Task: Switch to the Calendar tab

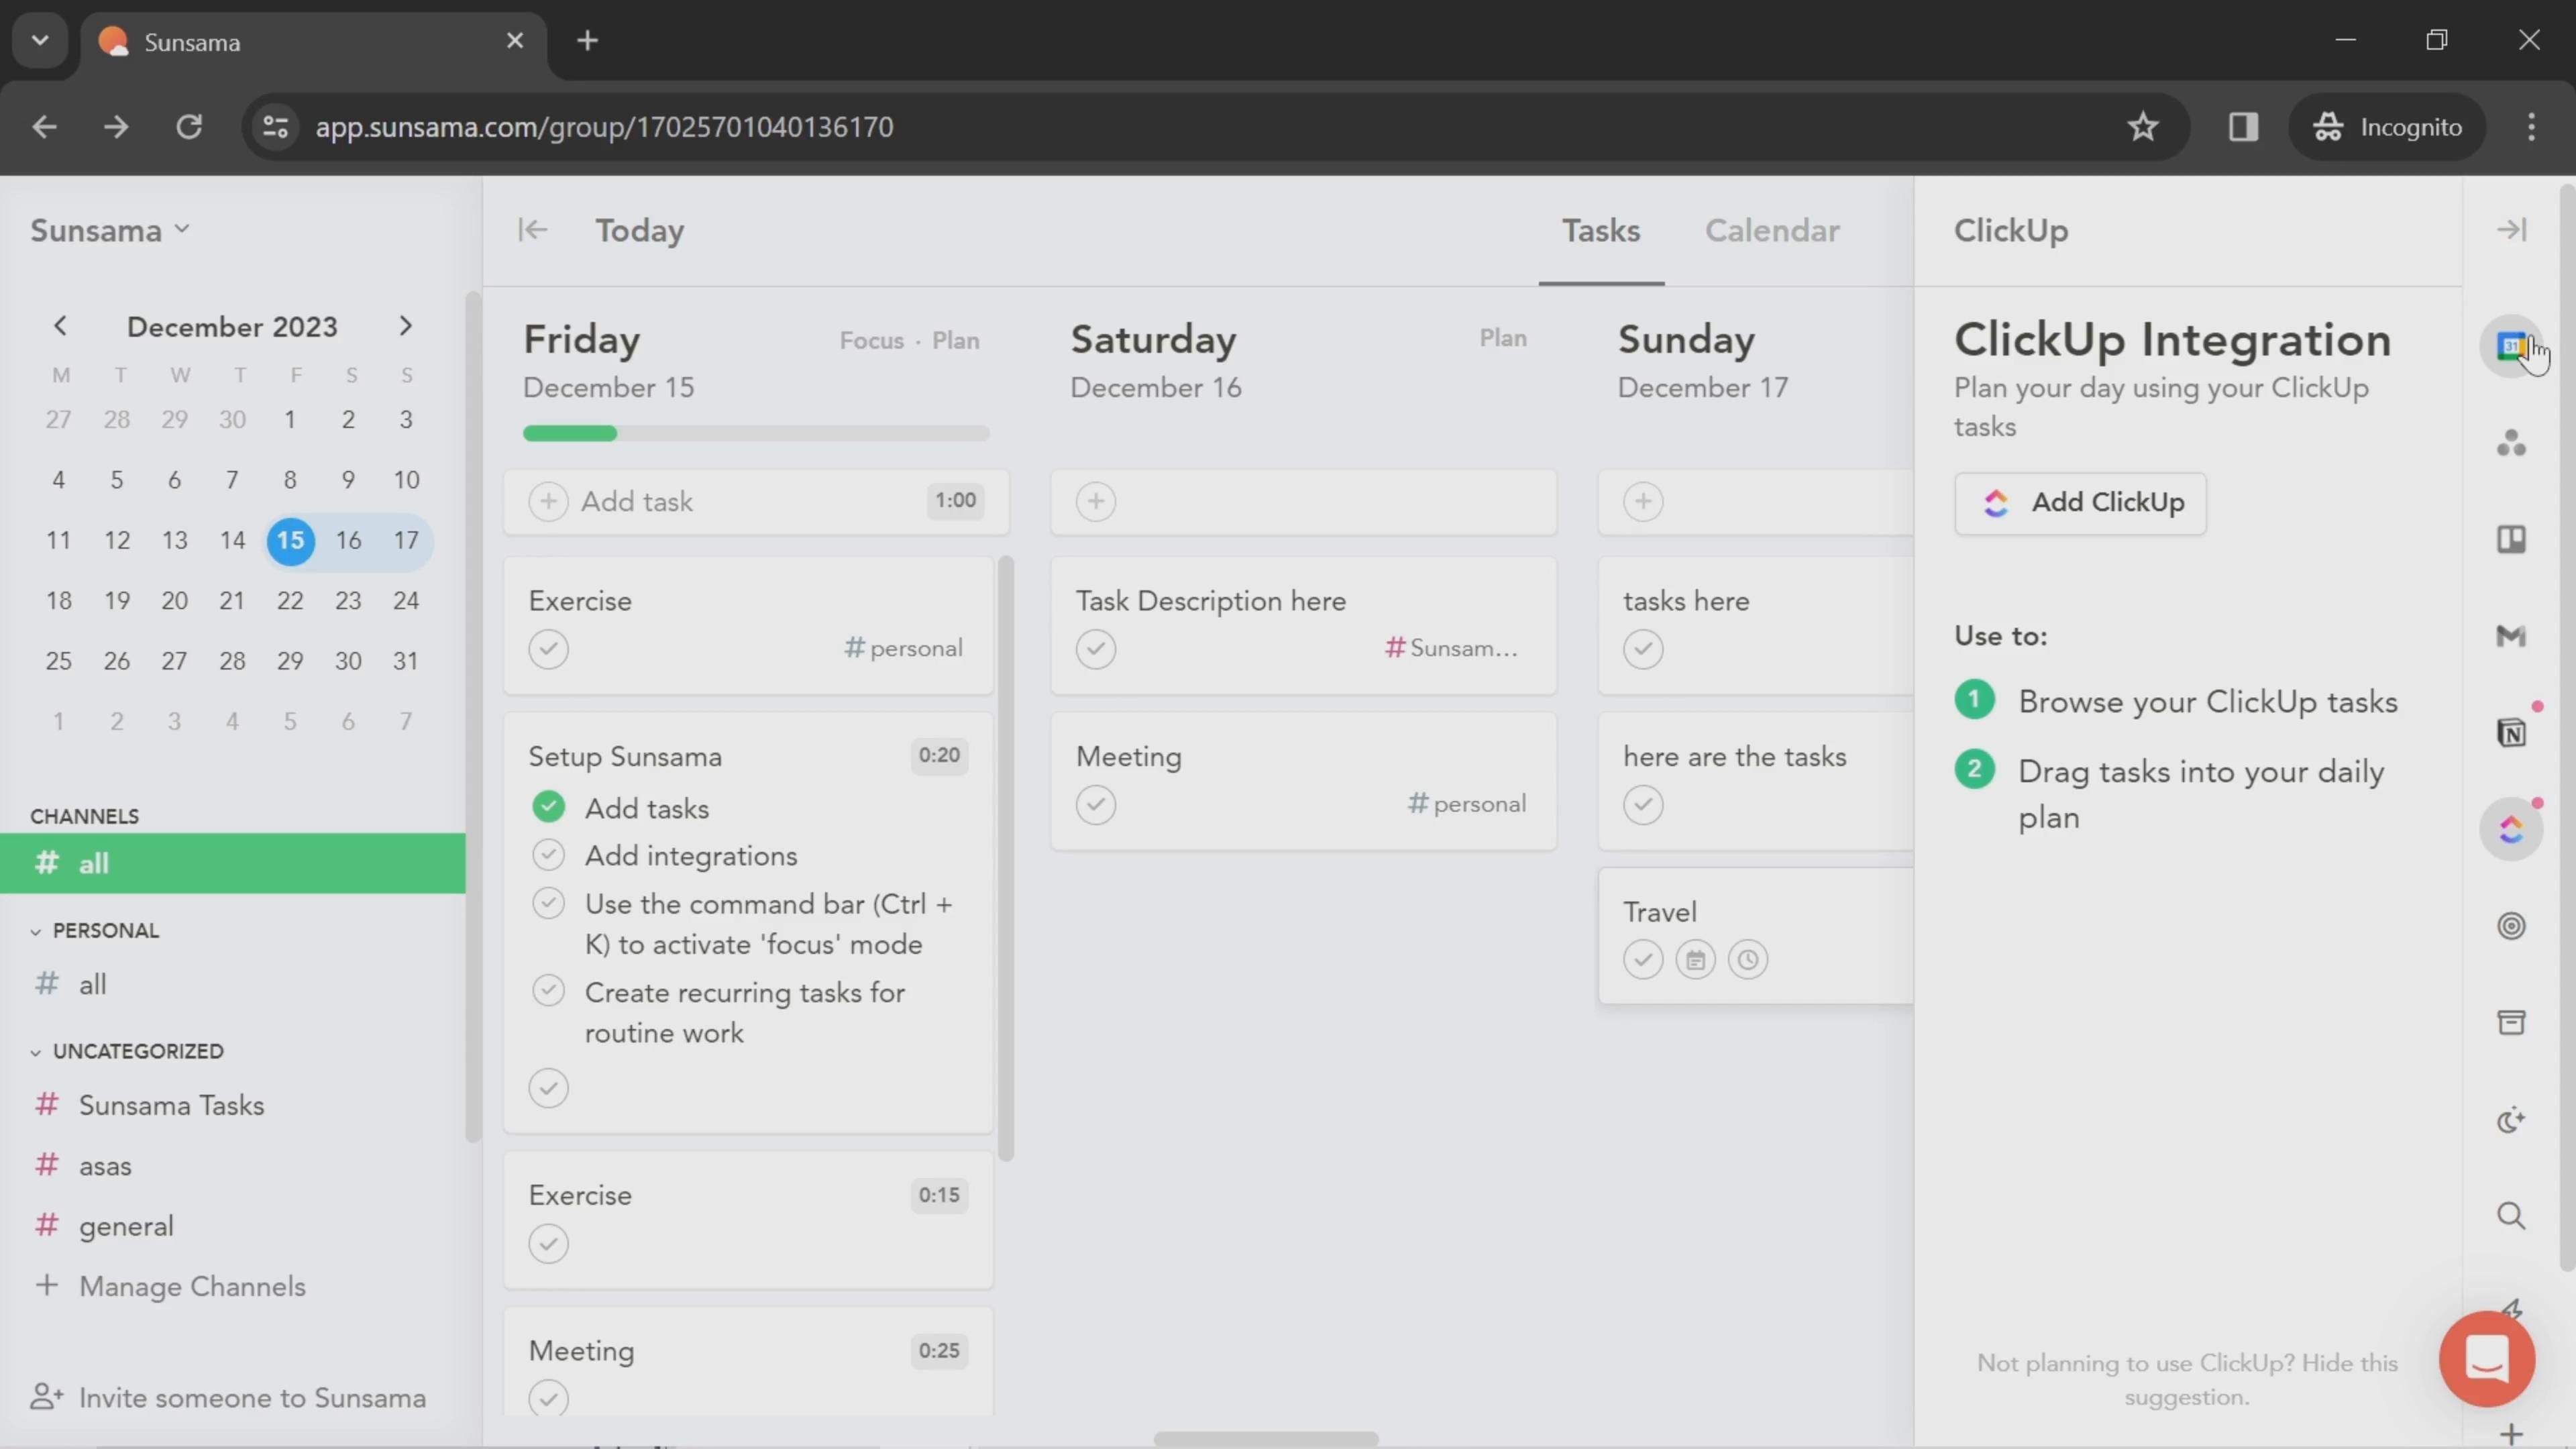Action: pos(1771,231)
